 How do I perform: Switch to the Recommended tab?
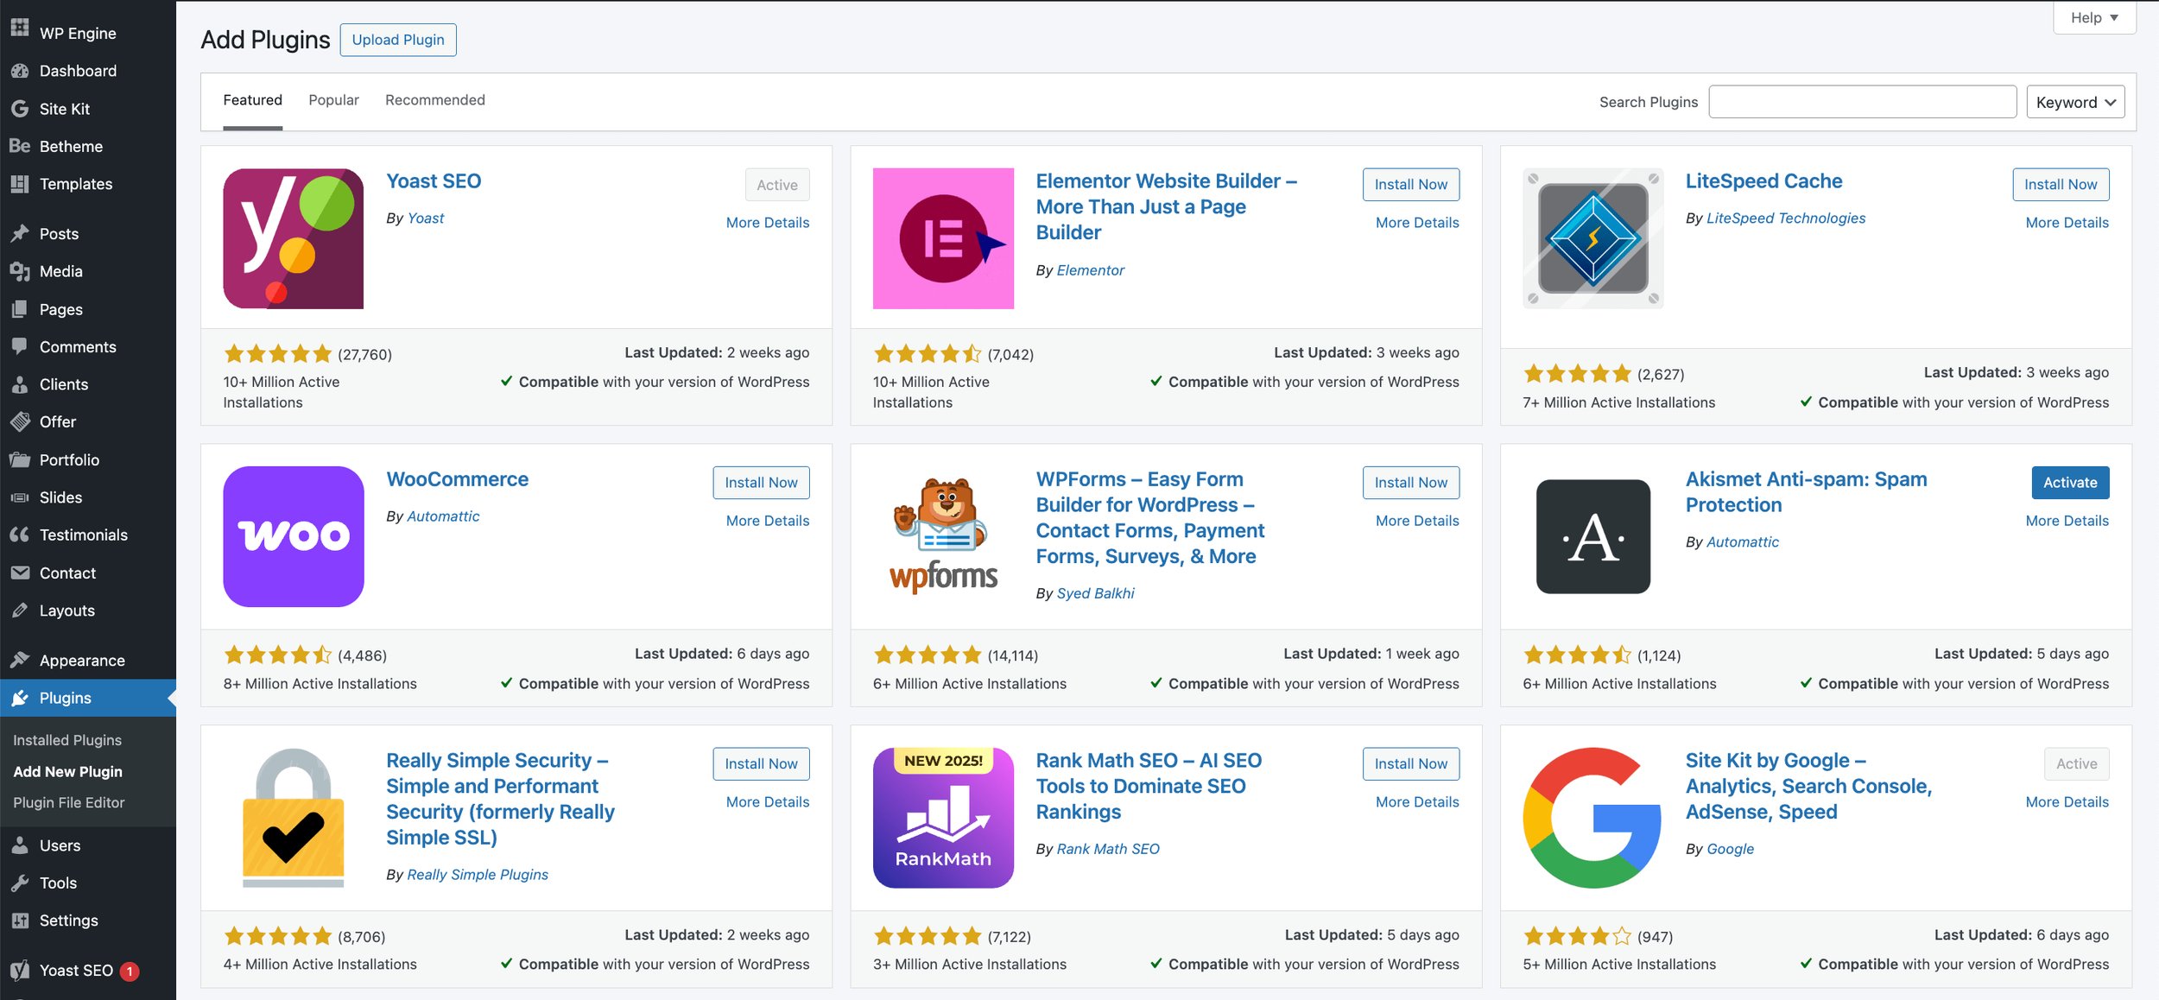pyautogui.click(x=435, y=100)
